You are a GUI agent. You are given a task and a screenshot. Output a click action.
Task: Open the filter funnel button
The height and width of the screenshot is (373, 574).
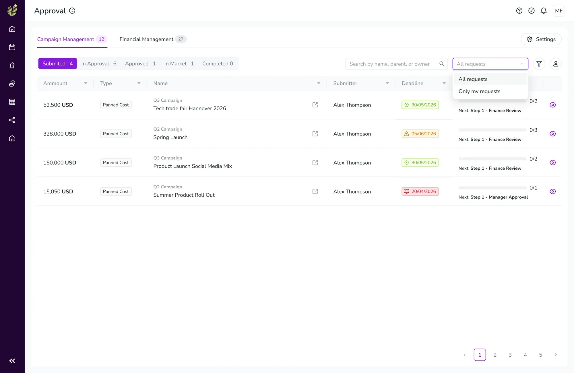pyautogui.click(x=539, y=64)
